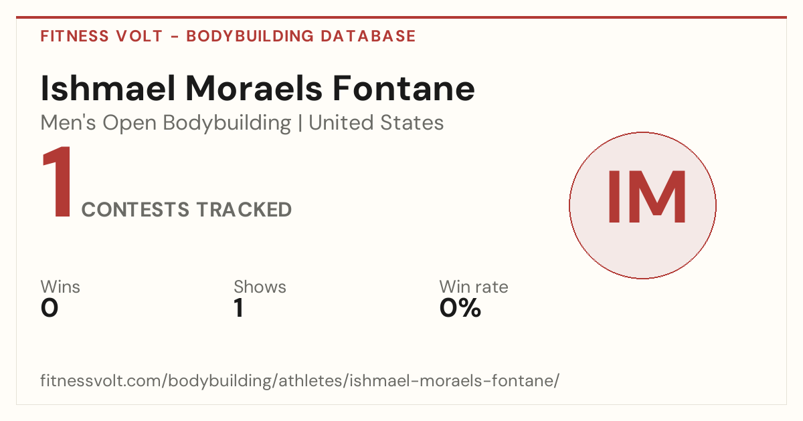Select the Men's Open Bodybuilding division text
Image resolution: width=803 pixels, height=421 pixels.
tap(166, 124)
